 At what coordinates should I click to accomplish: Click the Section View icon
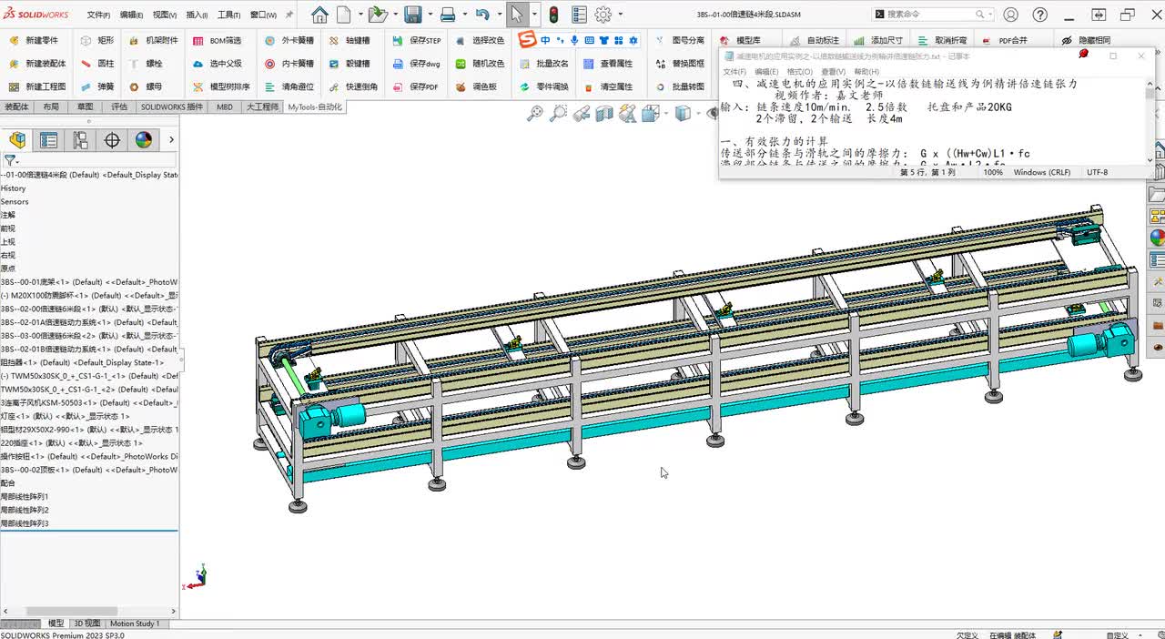click(x=604, y=113)
